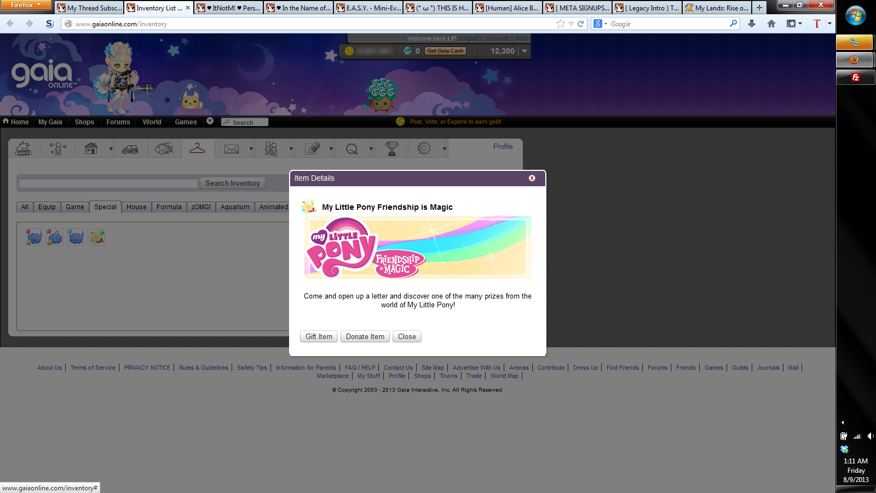Click the car toolbar icon
Viewport: 876px width, 493px height.
130,149
